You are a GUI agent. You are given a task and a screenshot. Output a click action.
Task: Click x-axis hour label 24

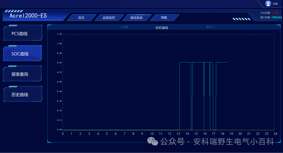pyautogui.click(x=275, y=134)
